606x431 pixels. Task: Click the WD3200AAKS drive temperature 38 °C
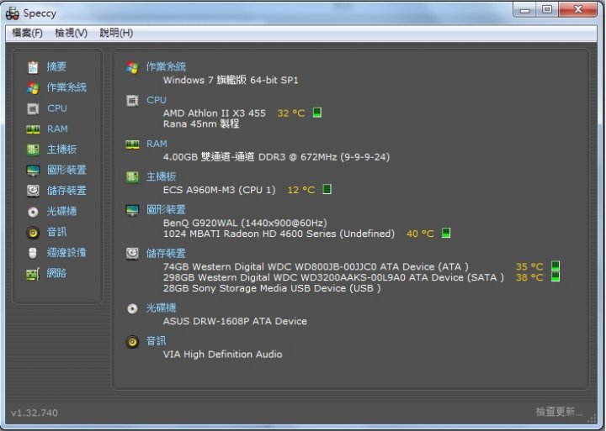tap(529, 277)
